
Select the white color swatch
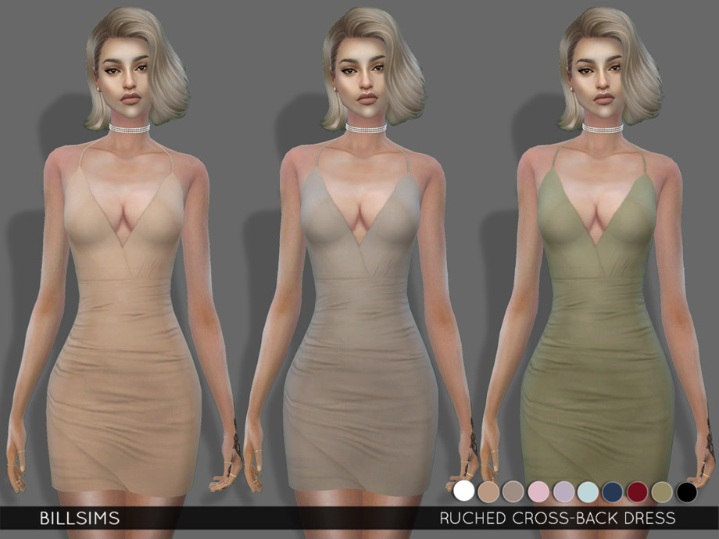point(464,491)
